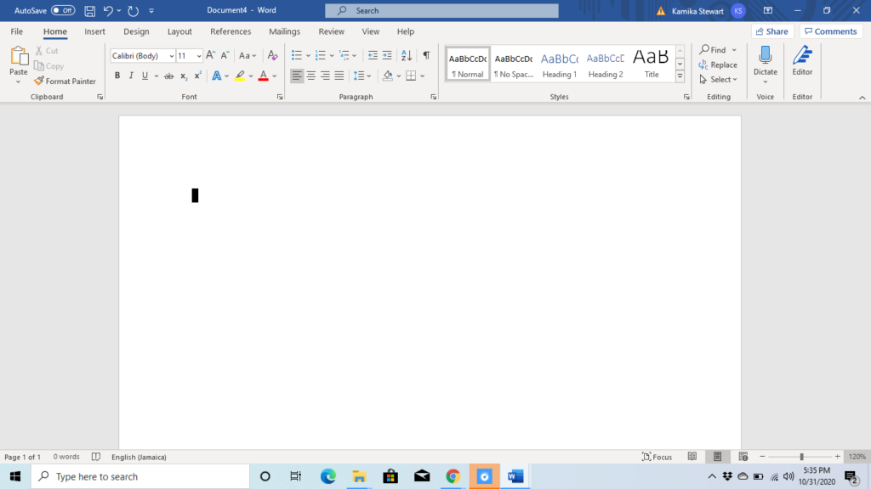Image resolution: width=871 pixels, height=489 pixels.
Task: Click the Replace button
Action: [718, 65]
